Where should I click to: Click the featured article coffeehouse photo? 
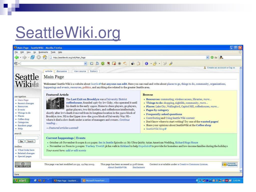[55, 103]
